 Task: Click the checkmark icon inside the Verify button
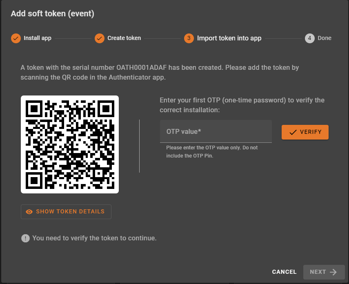click(x=293, y=132)
